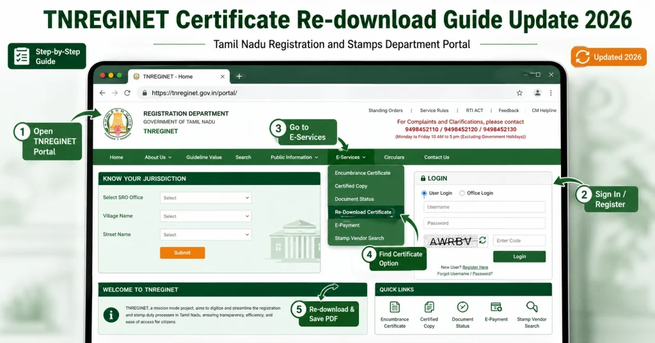Click the Certified Copy quick link icon
This screenshot has height=343, width=655.
tap(429, 307)
